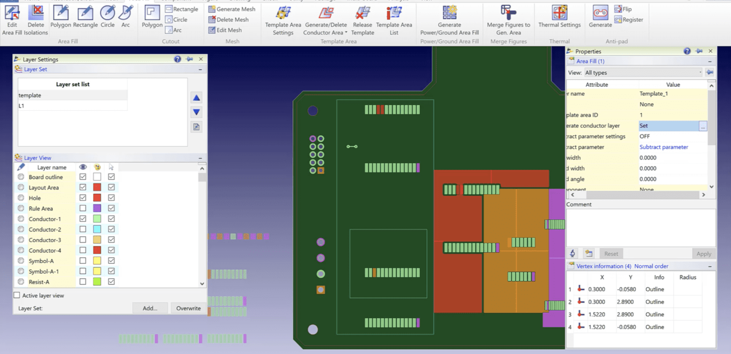Click layer list scrollbar down arrow
Viewport: 731px width, 354px height.
(202, 284)
